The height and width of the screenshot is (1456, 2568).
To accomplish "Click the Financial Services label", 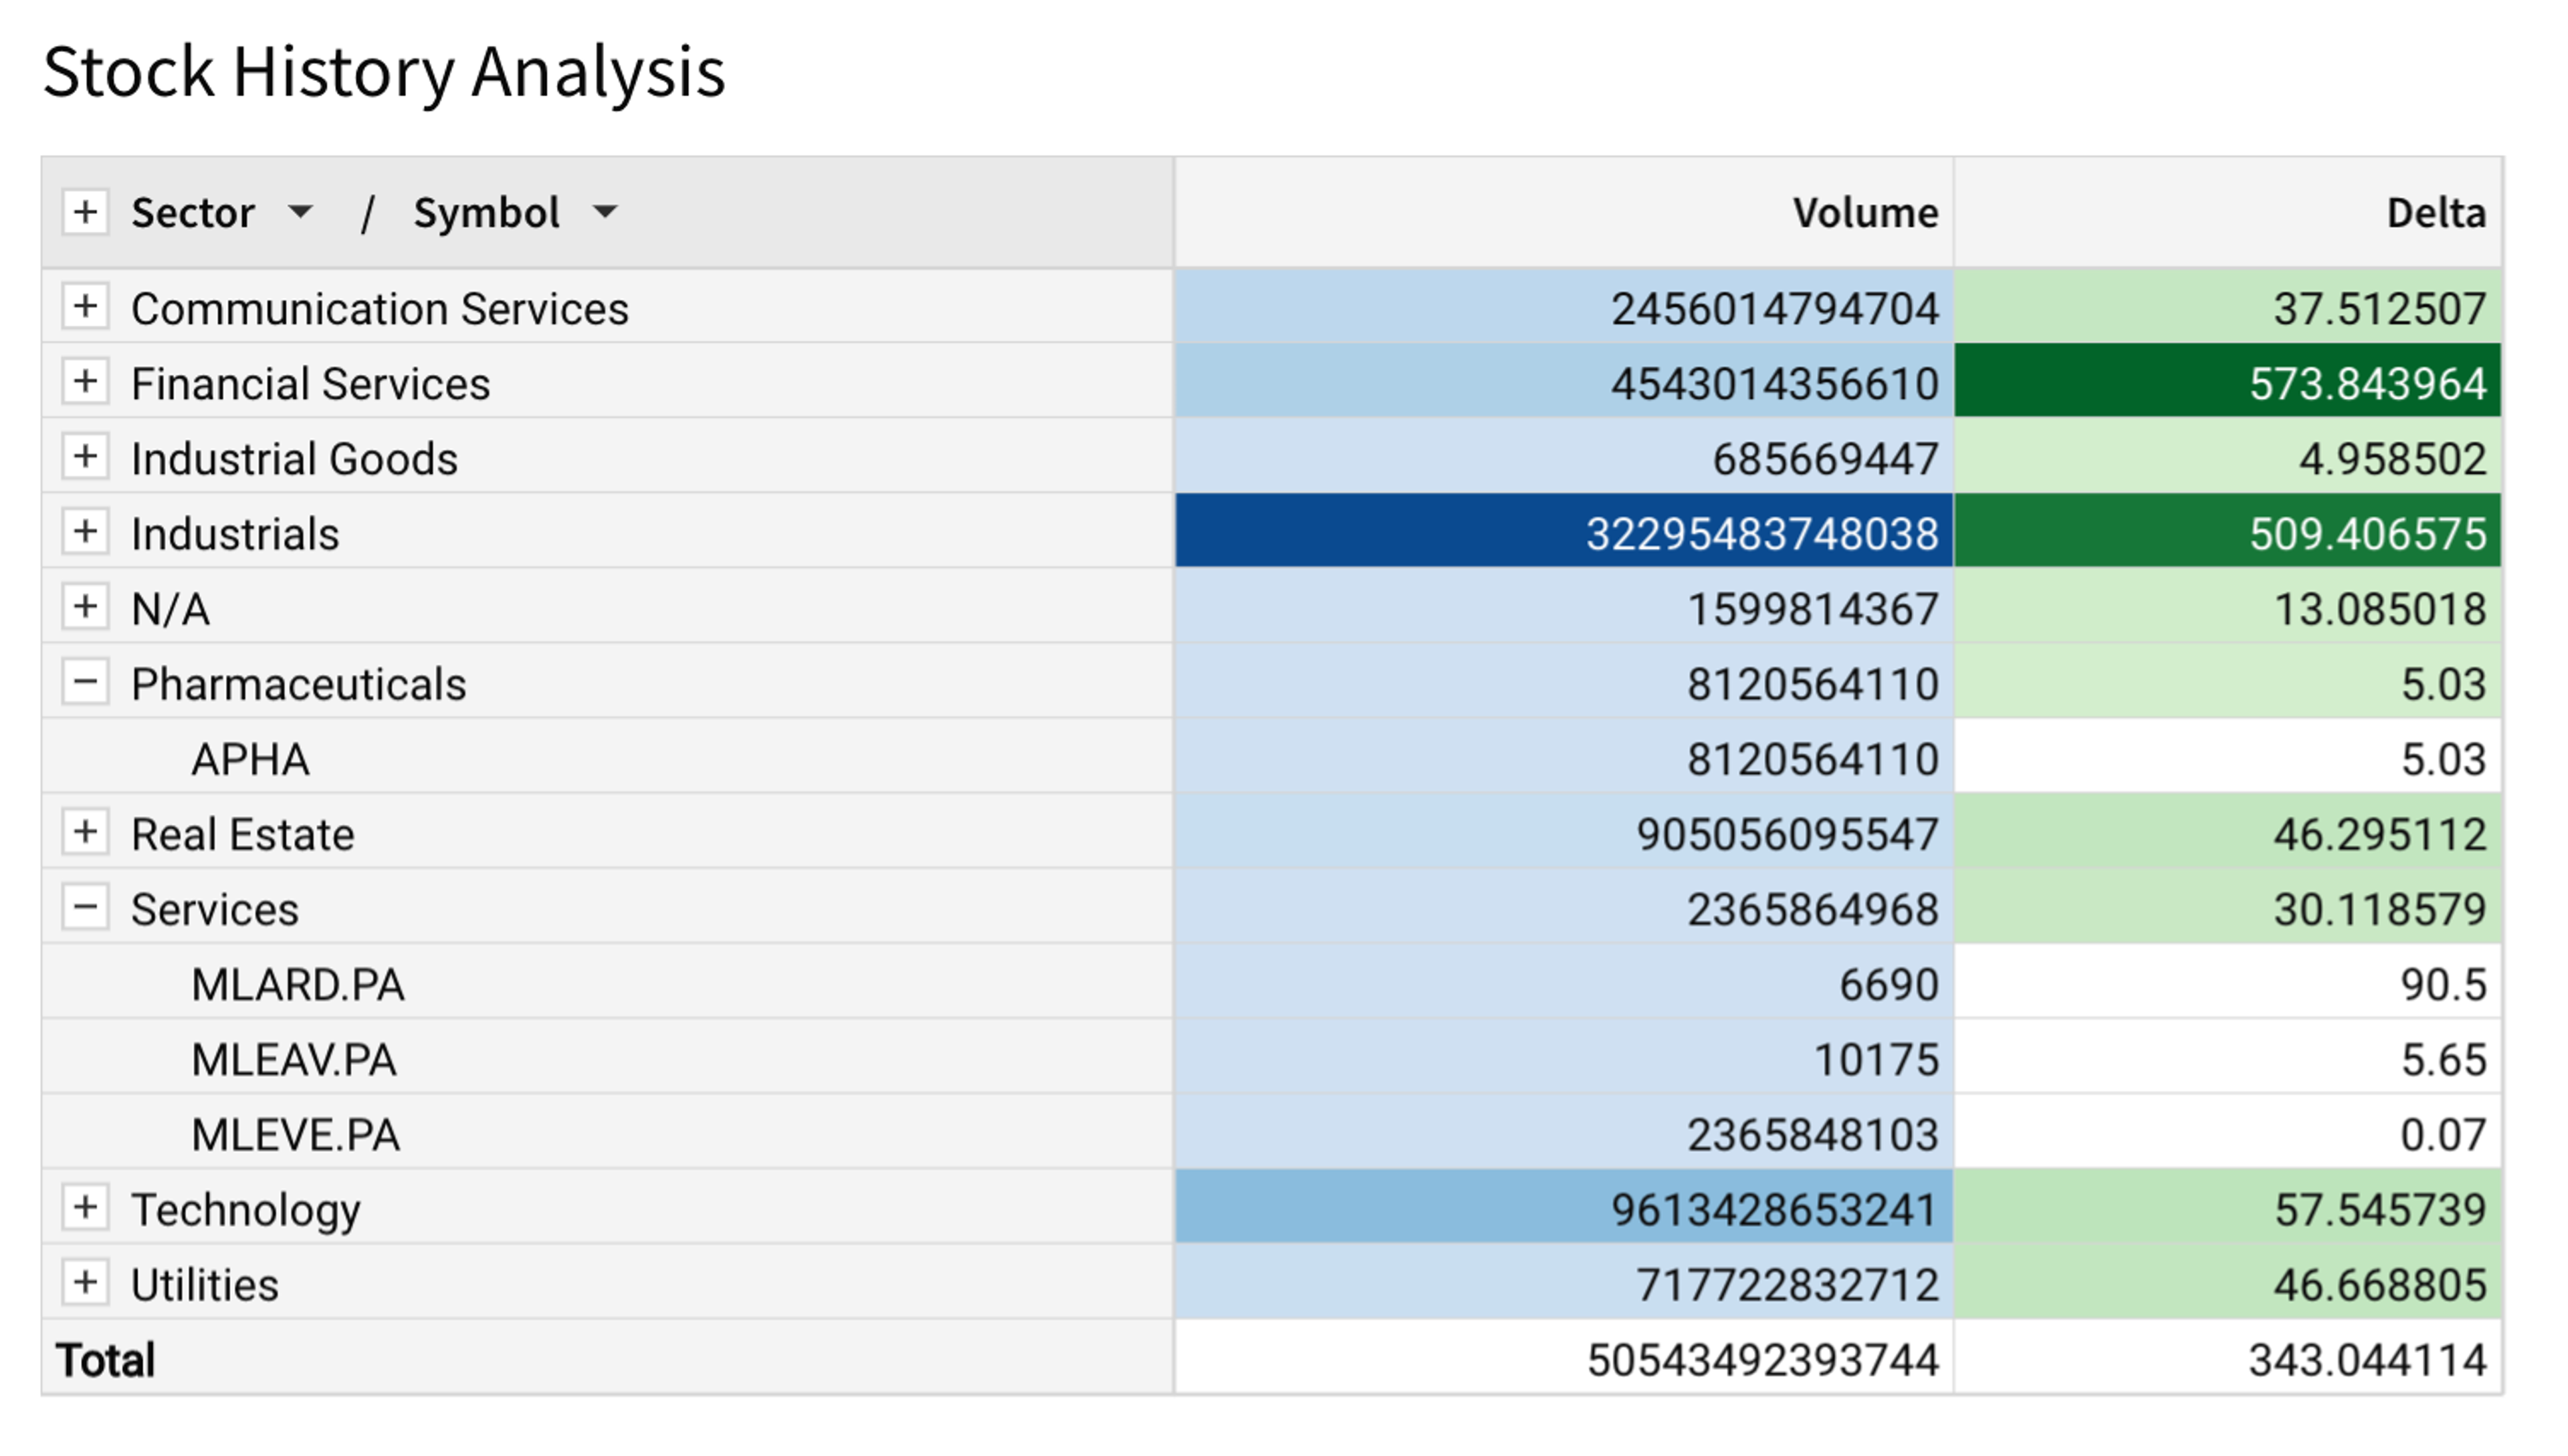I will [x=311, y=384].
